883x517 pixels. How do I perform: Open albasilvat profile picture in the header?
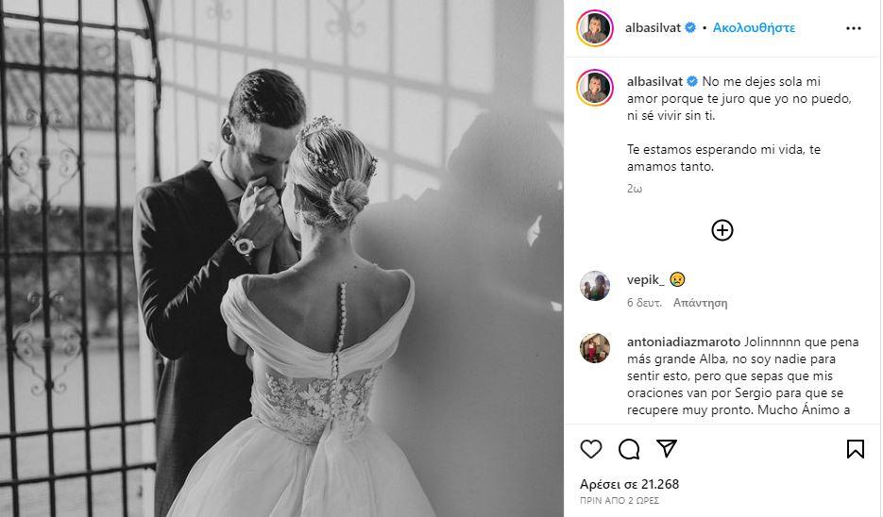pos(595,28)
